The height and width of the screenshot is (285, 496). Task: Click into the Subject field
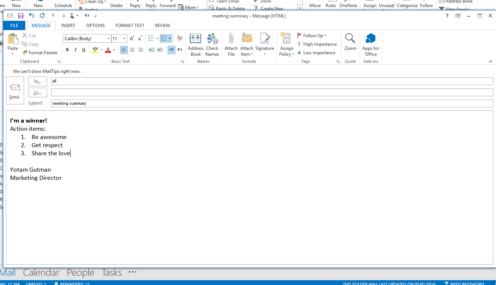coord(272,103)
